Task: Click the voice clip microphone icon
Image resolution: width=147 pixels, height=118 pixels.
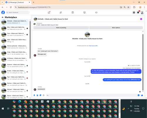Action: pos(34,95)
